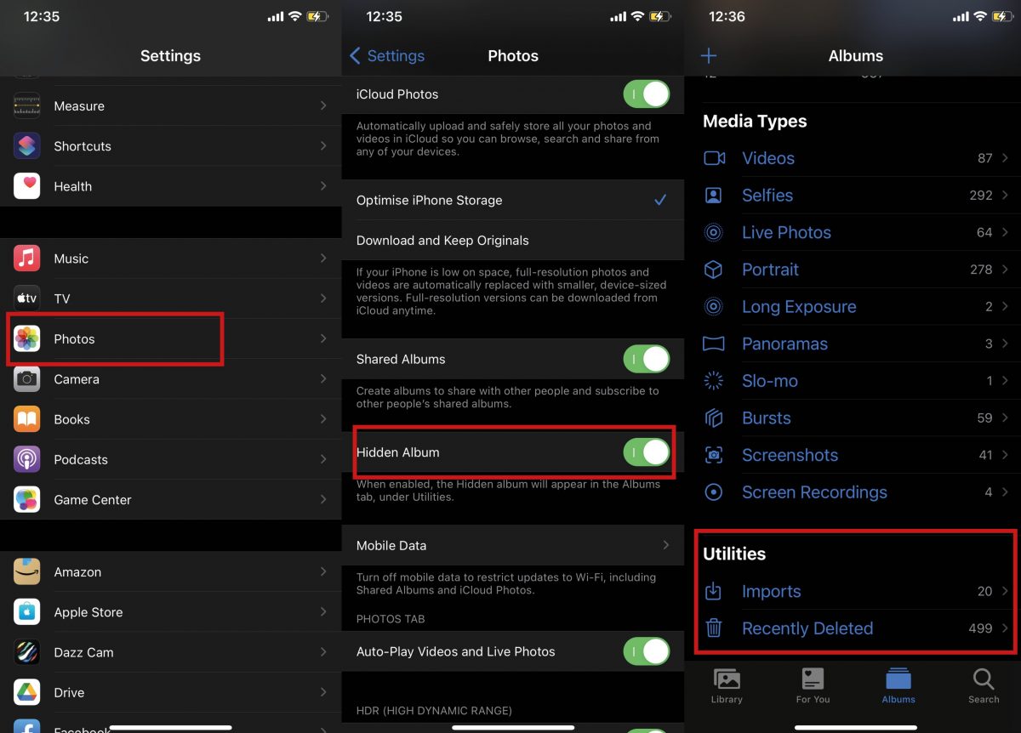1021x733 pixels.
Task: Go back to Settings
Action: tap(387, 56)
